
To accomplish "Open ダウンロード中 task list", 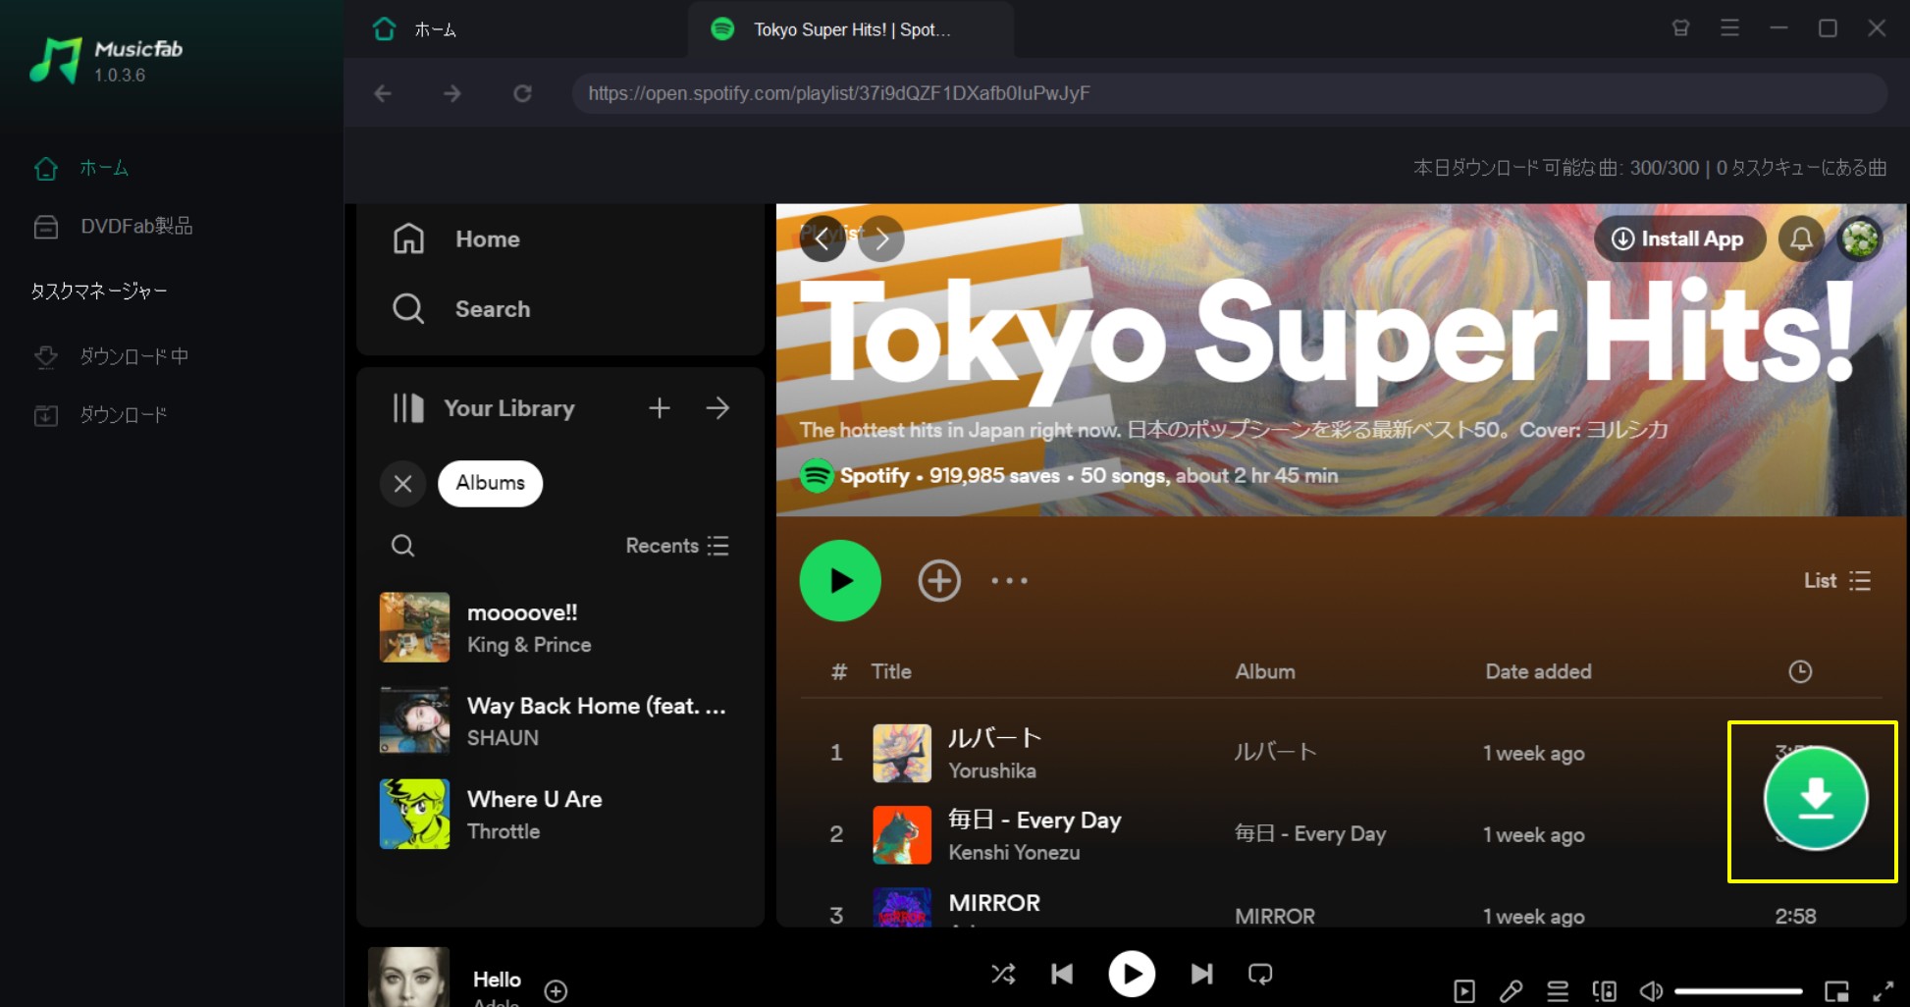I will (110, 356).
